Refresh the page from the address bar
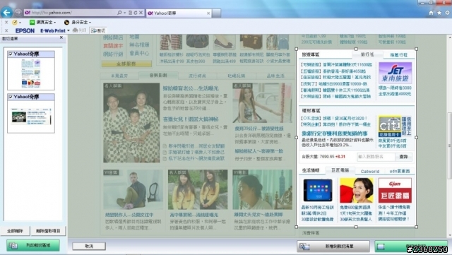Screen dimensions: 452x255 coord(135,13)
